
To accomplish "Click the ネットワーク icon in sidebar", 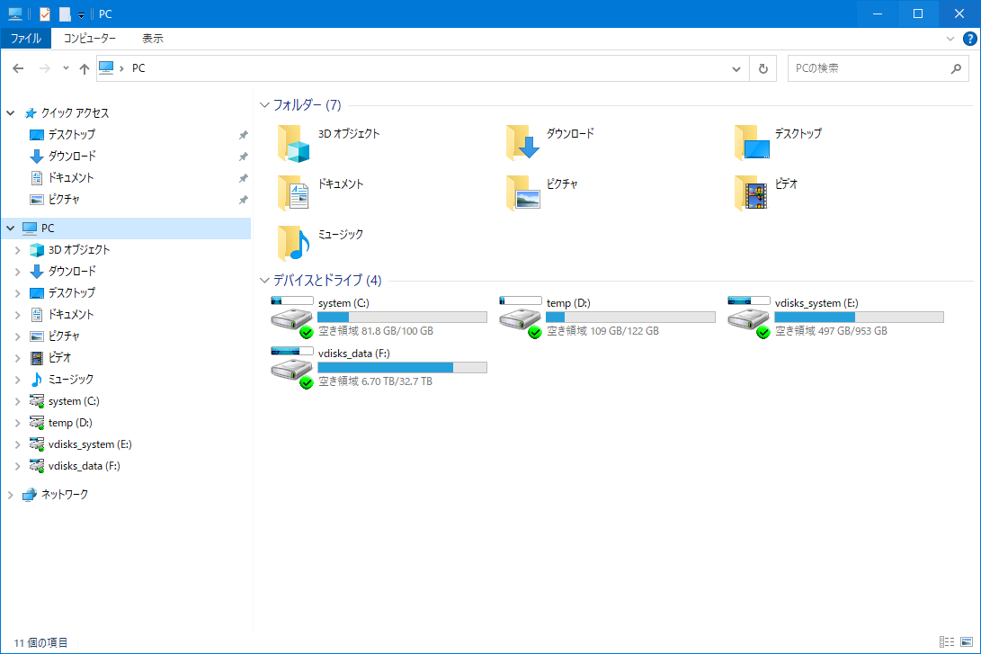I will (x=30, y=495).
